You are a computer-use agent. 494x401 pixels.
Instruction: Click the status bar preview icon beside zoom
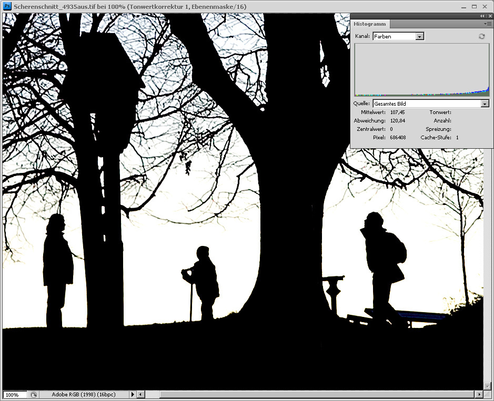(x=33, y=395)
